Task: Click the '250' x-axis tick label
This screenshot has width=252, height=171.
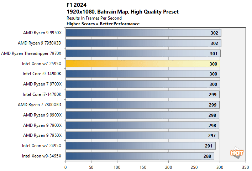Action: 194,167
